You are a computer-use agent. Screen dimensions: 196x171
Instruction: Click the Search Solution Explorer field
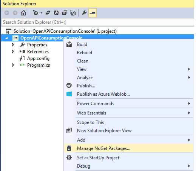[x=97, y=22]
